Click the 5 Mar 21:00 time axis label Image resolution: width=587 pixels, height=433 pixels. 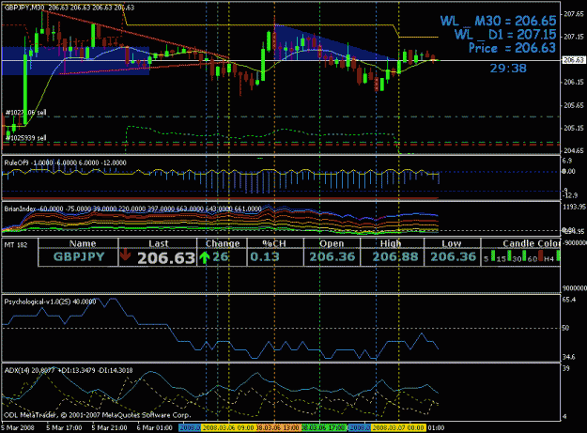[x=110, y=427]
